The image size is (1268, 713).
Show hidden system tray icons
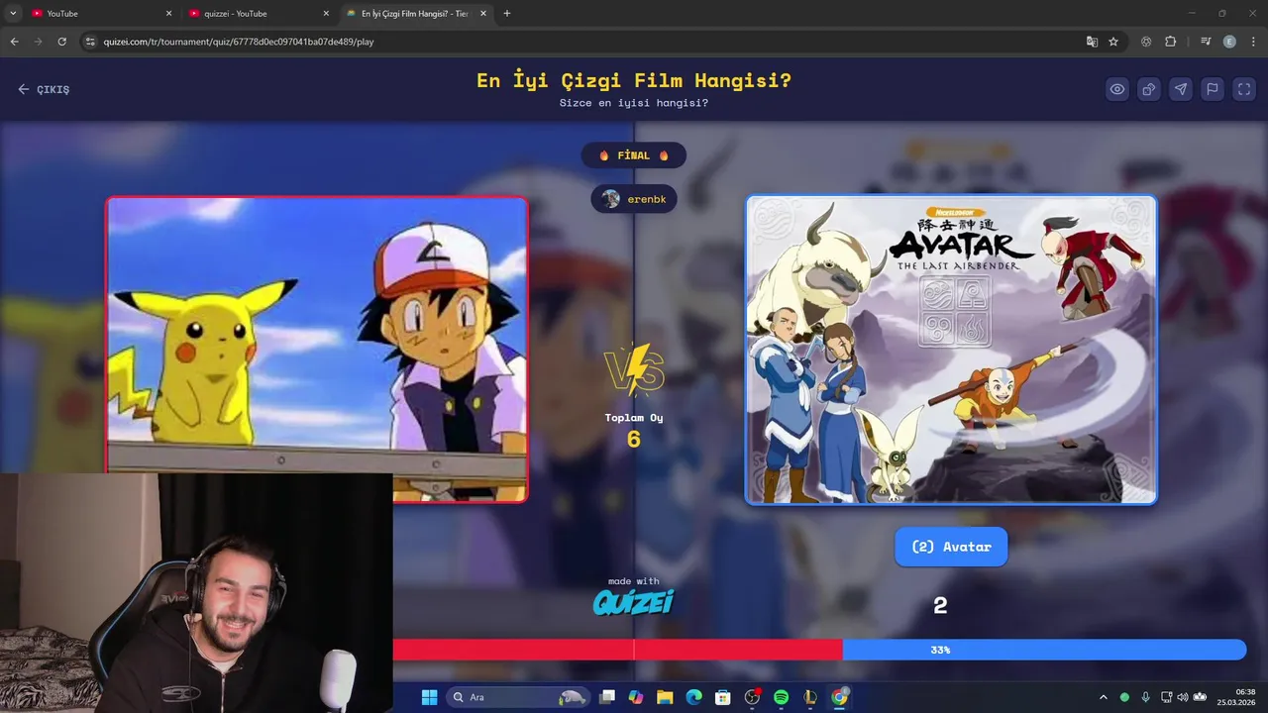[x=1104, y=697]
